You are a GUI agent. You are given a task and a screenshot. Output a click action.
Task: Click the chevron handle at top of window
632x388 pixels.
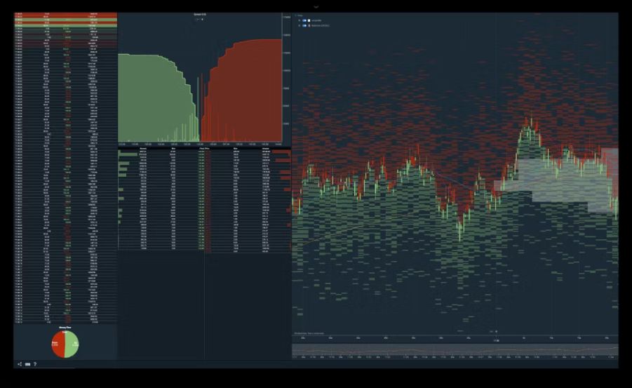point(316,6)
